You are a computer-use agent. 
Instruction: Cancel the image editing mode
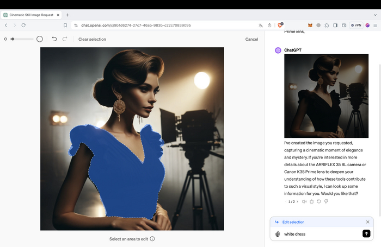(x=251, y=39)
